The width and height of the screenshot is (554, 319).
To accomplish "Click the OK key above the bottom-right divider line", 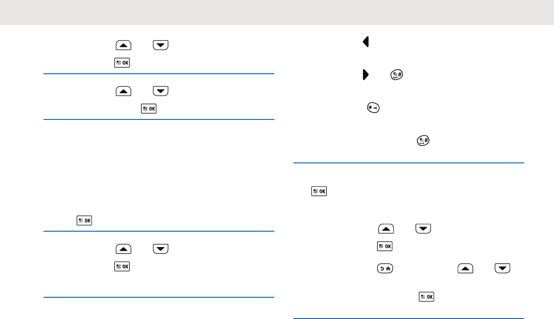I will pyautogui.click(x=426, y=297).
